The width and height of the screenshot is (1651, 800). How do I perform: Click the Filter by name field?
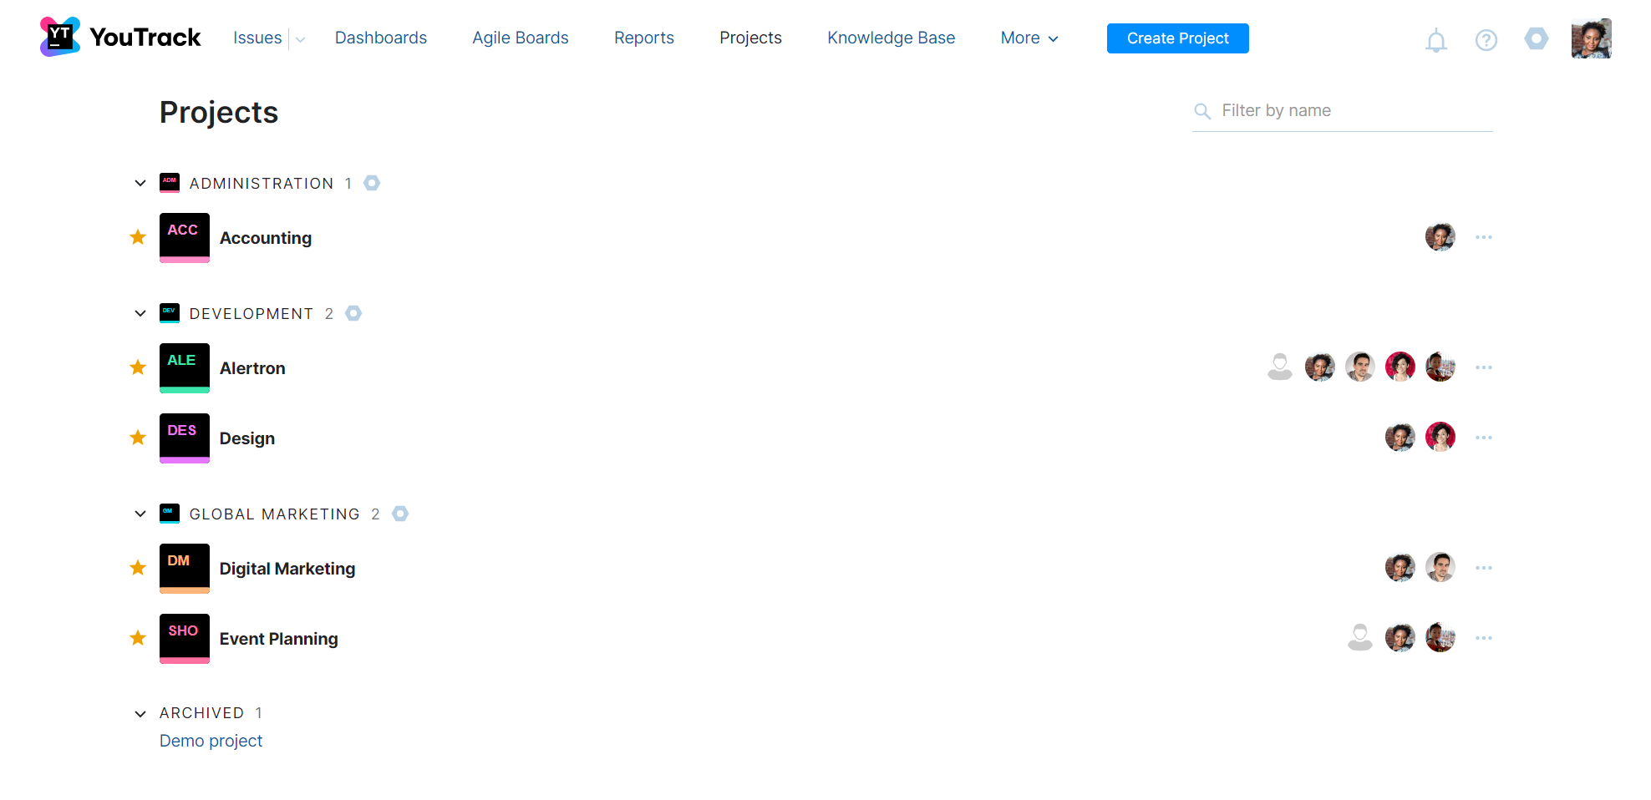coord(1337,110)
